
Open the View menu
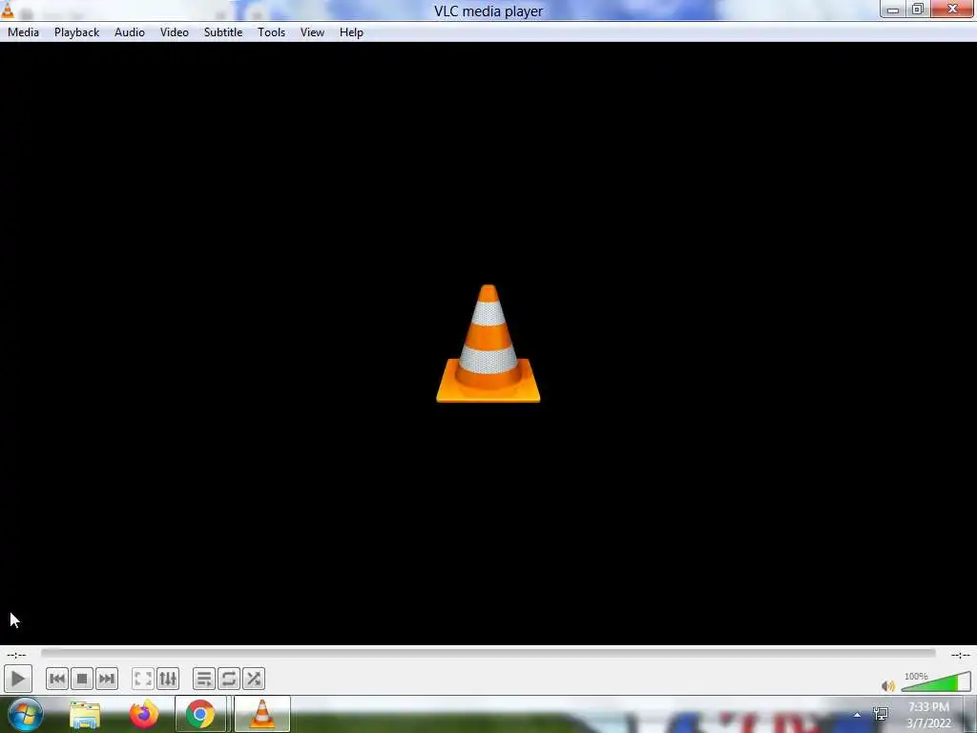point(312,32)
